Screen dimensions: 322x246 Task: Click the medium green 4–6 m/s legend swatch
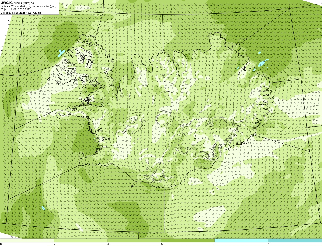tap(134, 240)
